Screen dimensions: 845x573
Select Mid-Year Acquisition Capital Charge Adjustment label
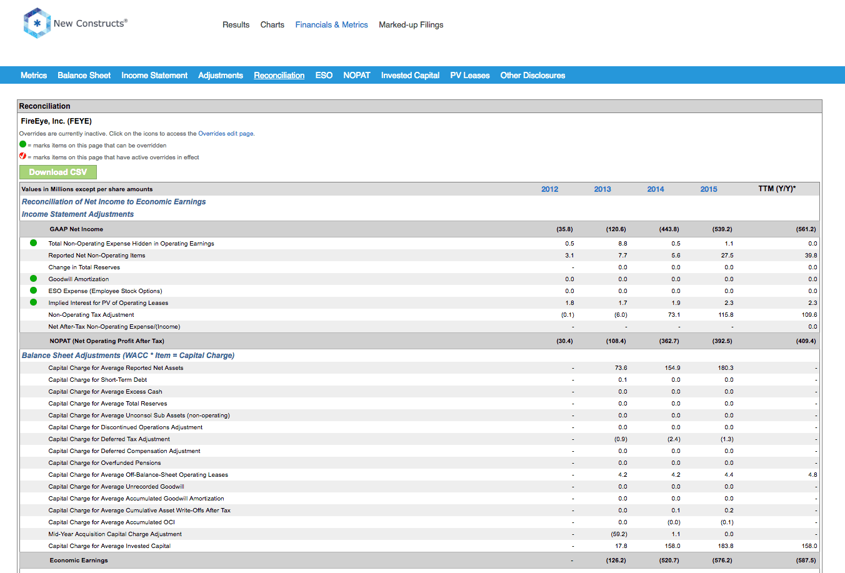[x=115, y=534]
